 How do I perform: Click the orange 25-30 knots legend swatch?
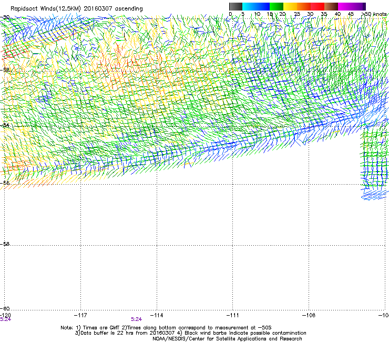pos(304,6)
